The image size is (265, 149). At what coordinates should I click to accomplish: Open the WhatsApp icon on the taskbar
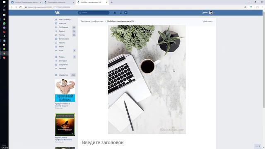pos(4,24)
